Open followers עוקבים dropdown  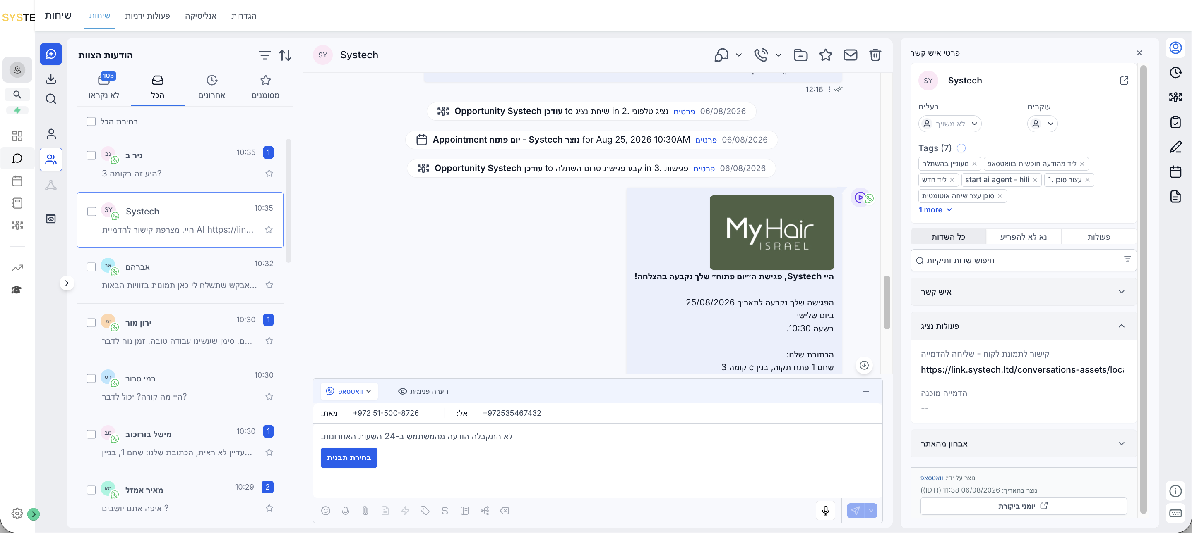point(1042,124)
